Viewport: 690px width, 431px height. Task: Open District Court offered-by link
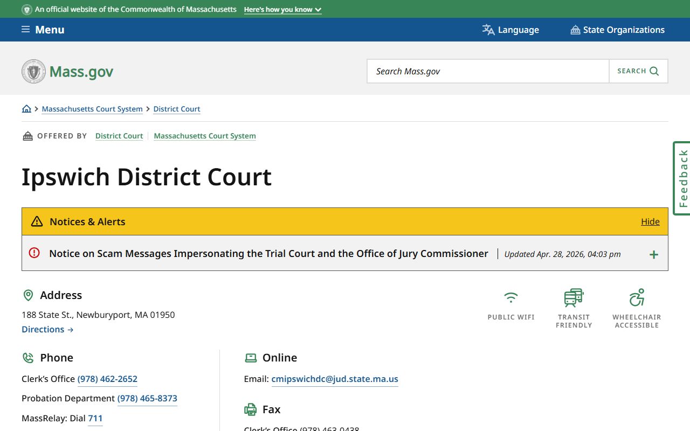119,136
